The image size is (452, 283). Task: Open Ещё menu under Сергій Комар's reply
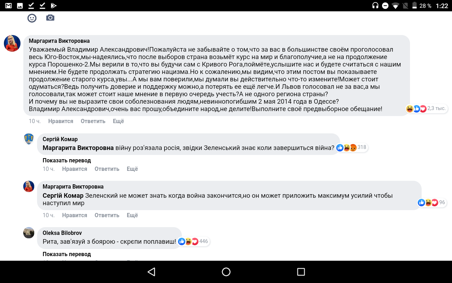coord(132,169)
